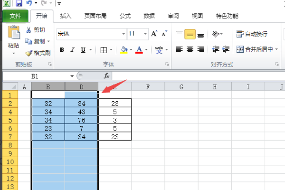
Task: Click the Undo arrow icon
Action: point(29,3)
